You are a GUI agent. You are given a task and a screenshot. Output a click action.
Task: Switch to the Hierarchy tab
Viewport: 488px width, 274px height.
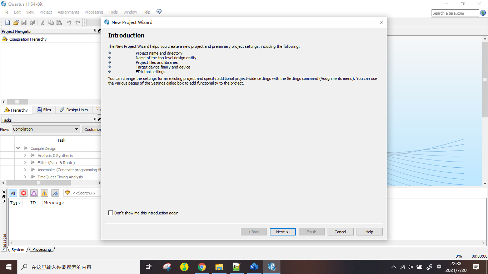click(16, 110)
